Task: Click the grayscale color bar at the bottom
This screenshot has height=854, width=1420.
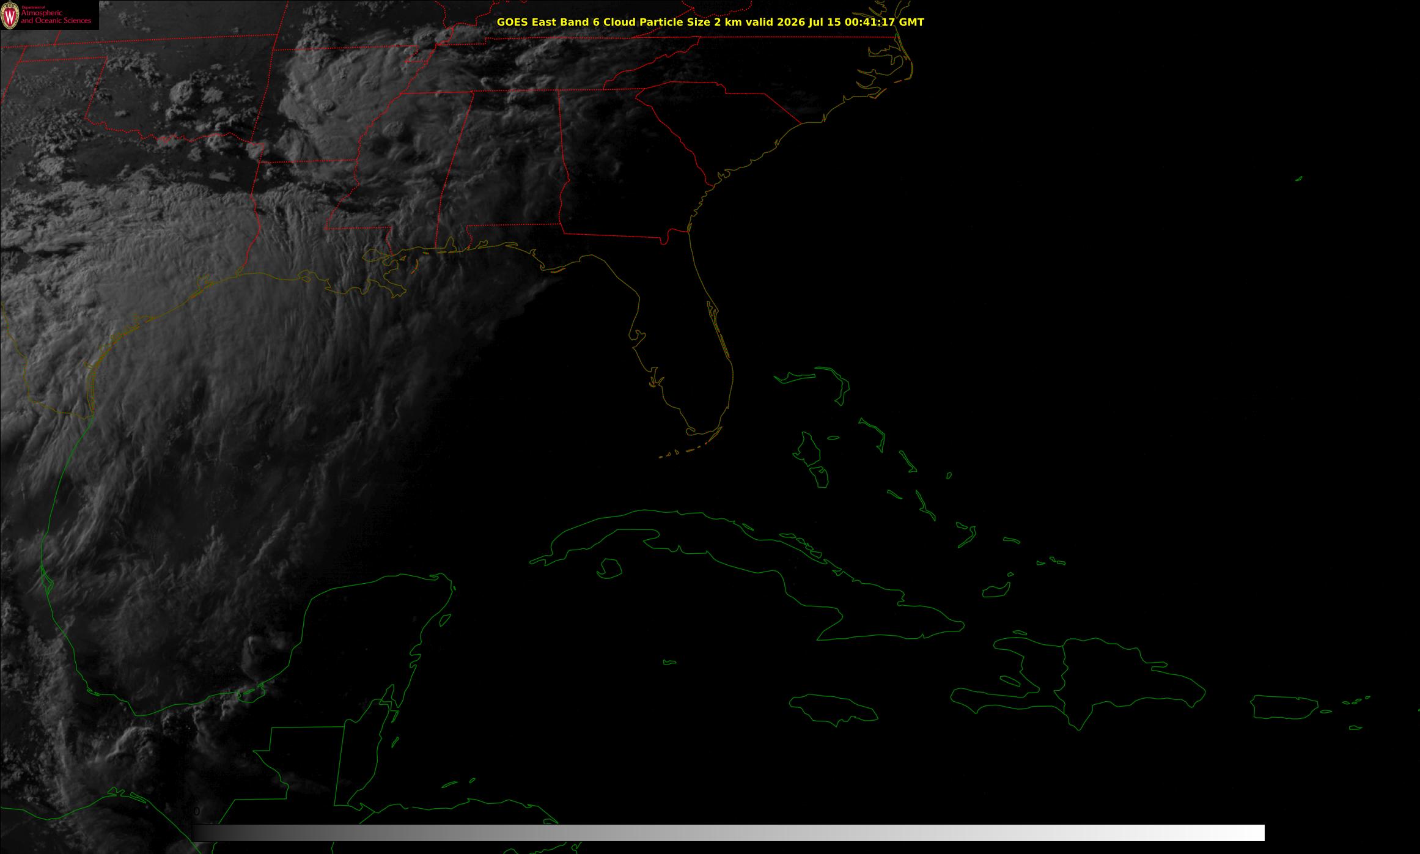Action: 729,833
